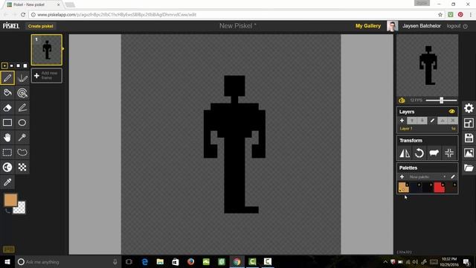Open the Export image panel
This screenshot has height=268, width=476.
tap(469, 153)
